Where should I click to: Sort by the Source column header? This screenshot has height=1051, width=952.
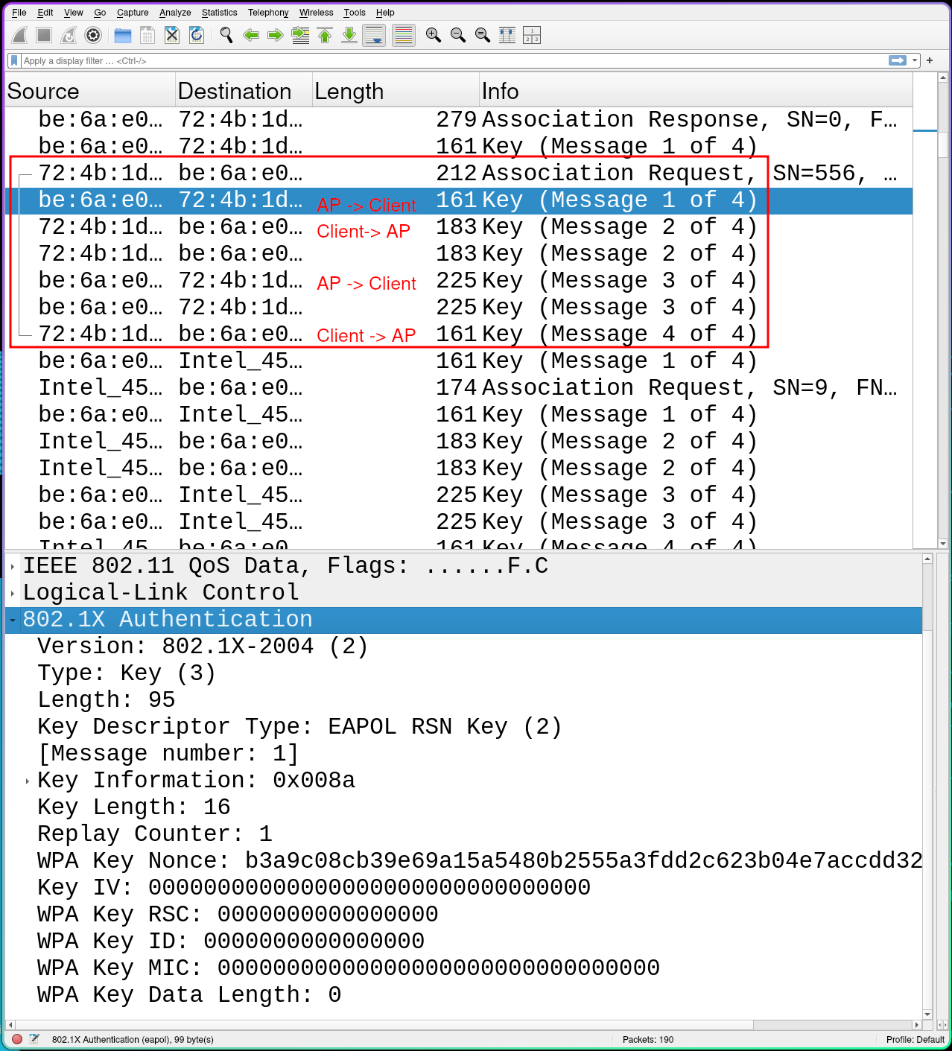(90, 91)
